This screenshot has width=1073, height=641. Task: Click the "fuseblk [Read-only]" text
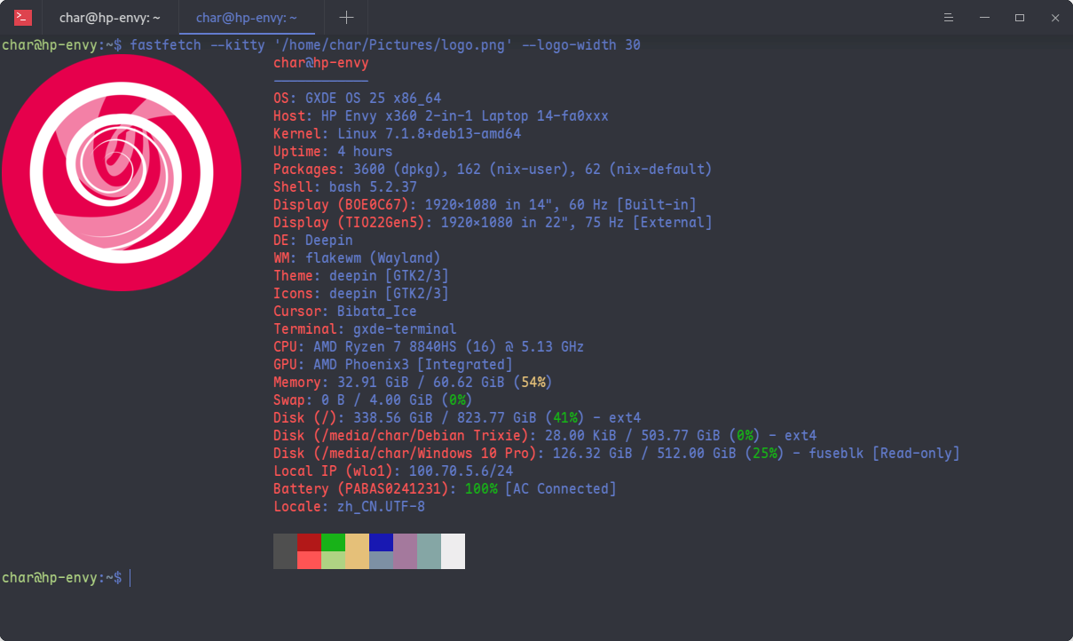click(884, 454)
